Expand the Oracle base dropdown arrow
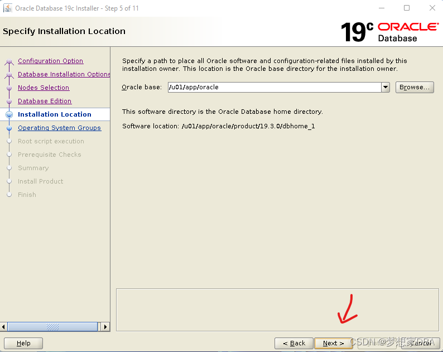443x352 pixels. [x=386, y=87]
